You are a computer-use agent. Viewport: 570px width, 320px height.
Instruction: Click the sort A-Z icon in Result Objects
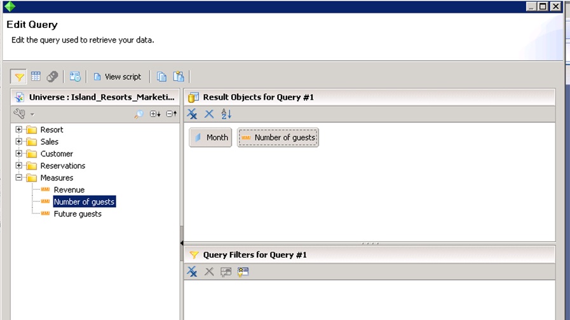click(226, 114)
